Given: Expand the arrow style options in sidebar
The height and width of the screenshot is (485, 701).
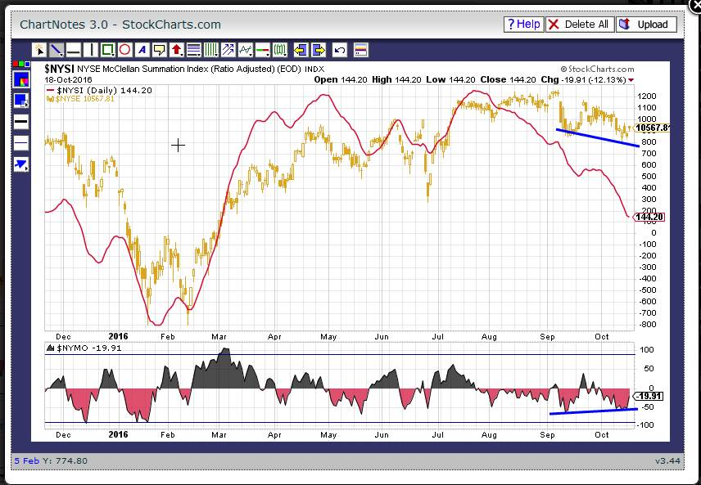Looking at the screenshot, I should pyautogui.click(x=21, y=164).
